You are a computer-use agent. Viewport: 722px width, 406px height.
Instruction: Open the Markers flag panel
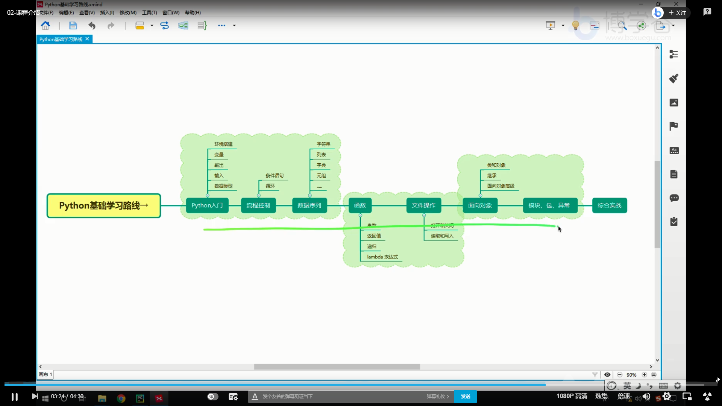click(674, 126)
